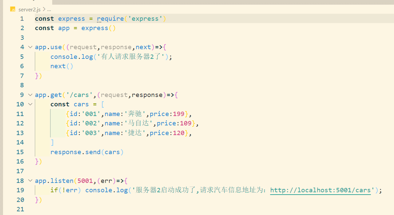Viewport: 394px width, 215px height.
Task: Open the http://localhost:5001/cars link
Action: (320, 190)
